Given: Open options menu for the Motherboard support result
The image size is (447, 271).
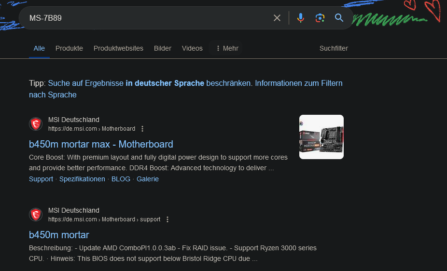Looking at the screenshot, I should click(168, 219).
